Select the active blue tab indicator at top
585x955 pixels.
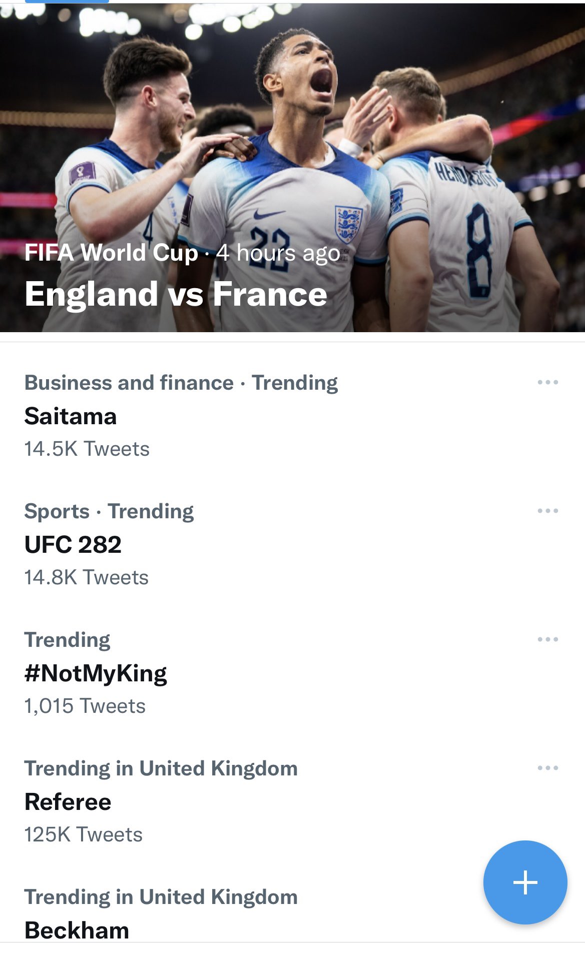(67, 2)
